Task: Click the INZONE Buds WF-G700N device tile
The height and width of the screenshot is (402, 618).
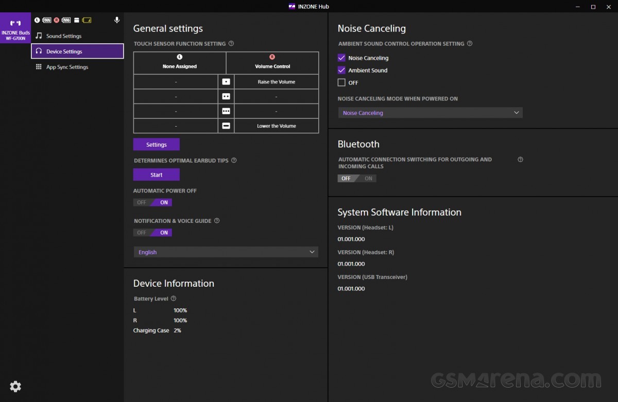Action: click(15, 29)
